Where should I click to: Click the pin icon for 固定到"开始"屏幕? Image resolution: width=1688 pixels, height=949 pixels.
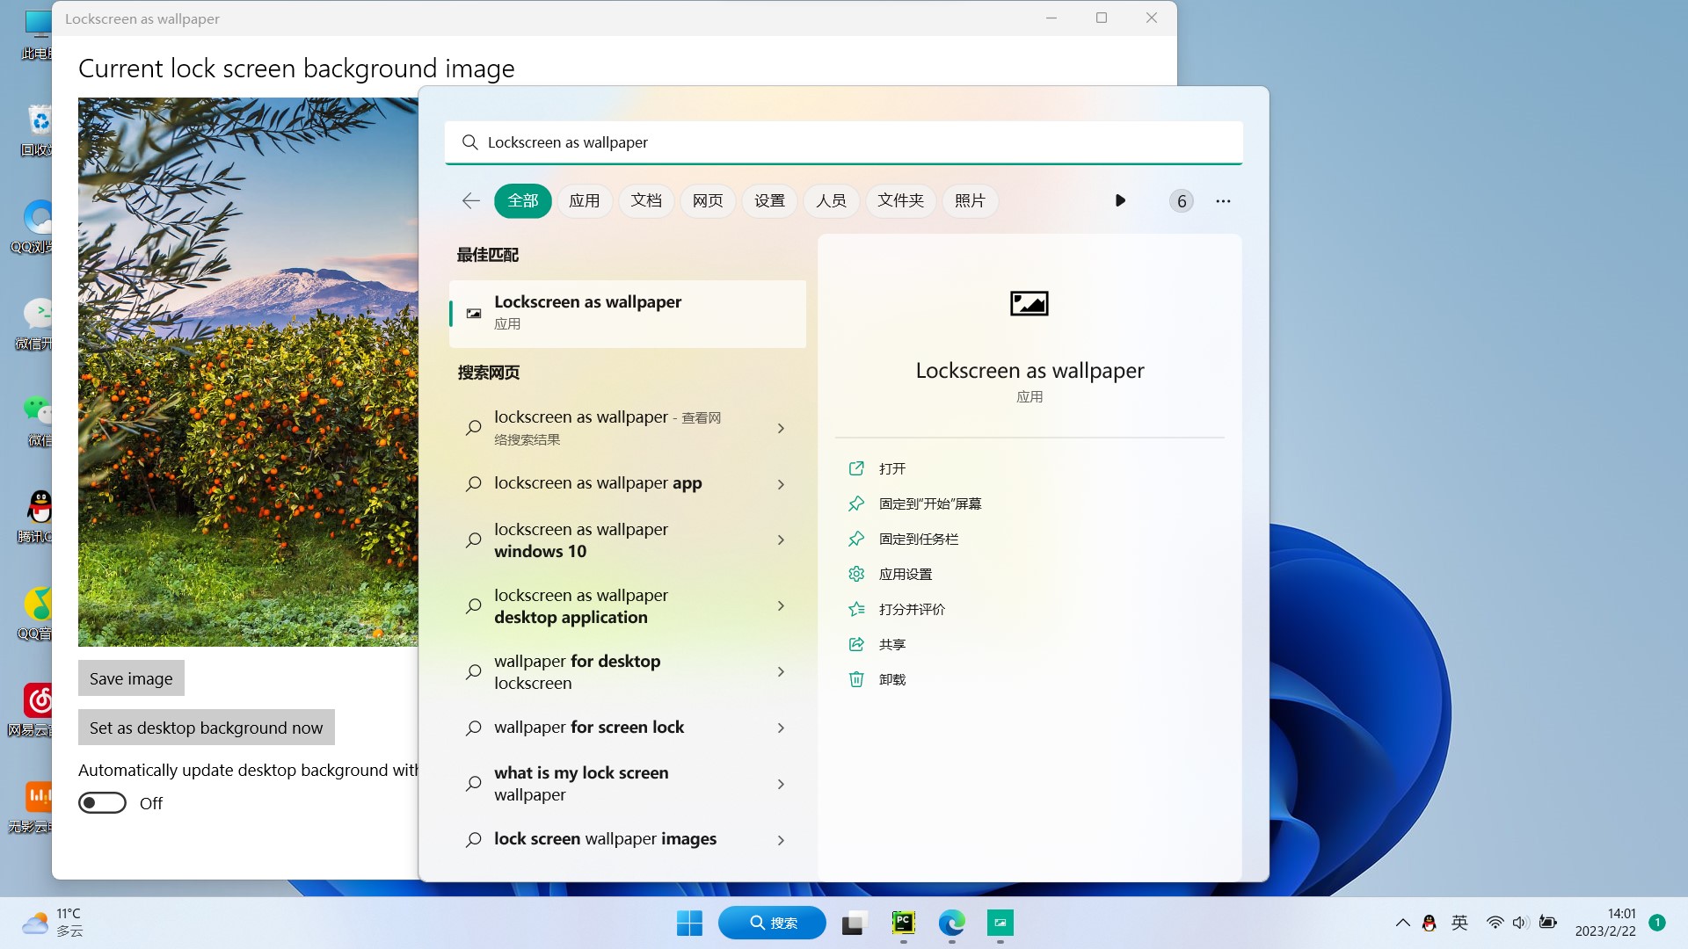pyautogui.click(x=856, y=503)
